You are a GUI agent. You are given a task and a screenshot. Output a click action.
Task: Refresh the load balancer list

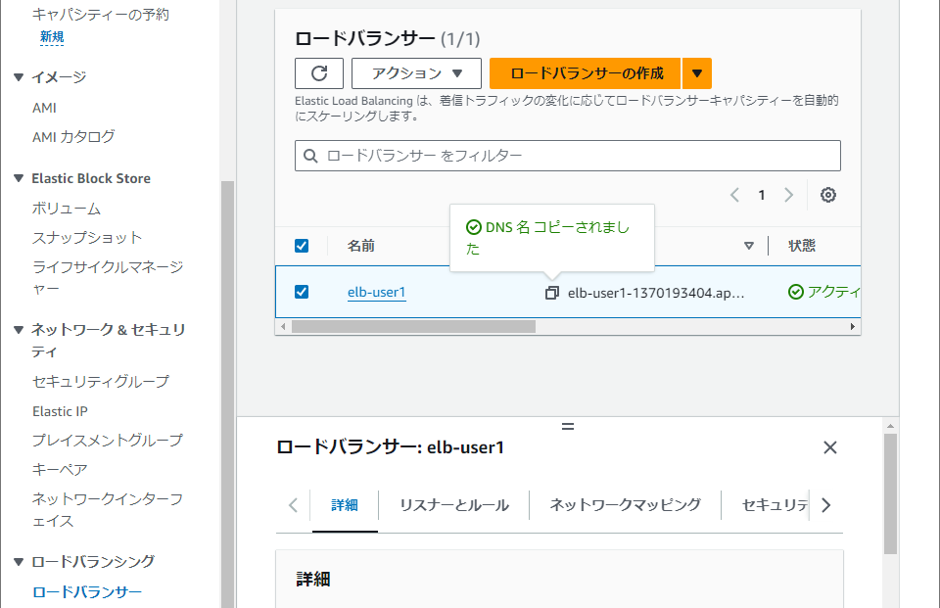pos(318,72)
